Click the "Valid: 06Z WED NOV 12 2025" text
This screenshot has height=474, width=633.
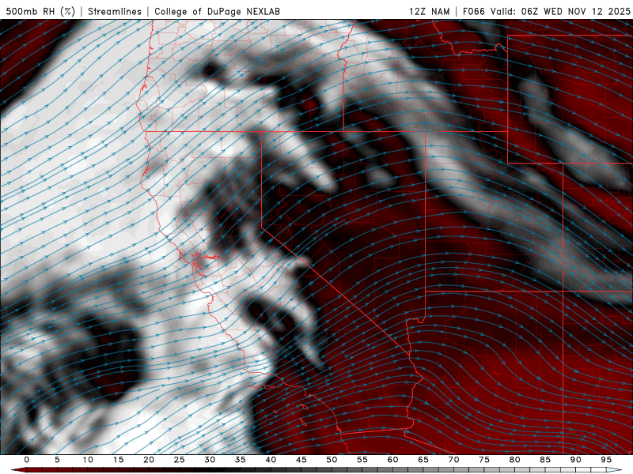tap(560, 11)
